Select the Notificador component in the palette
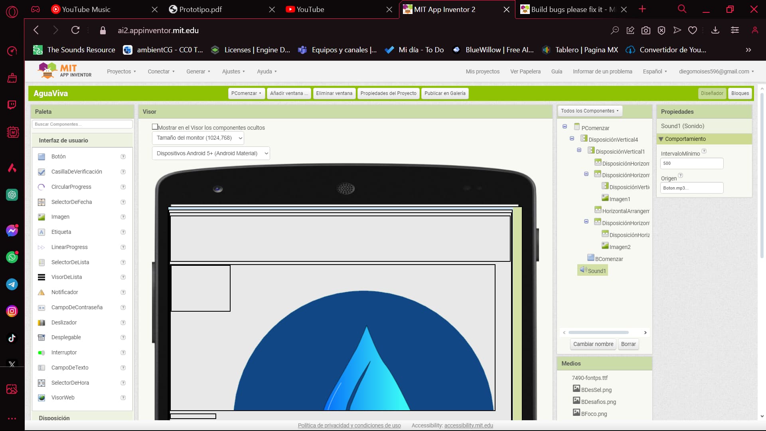 [65, 292]
